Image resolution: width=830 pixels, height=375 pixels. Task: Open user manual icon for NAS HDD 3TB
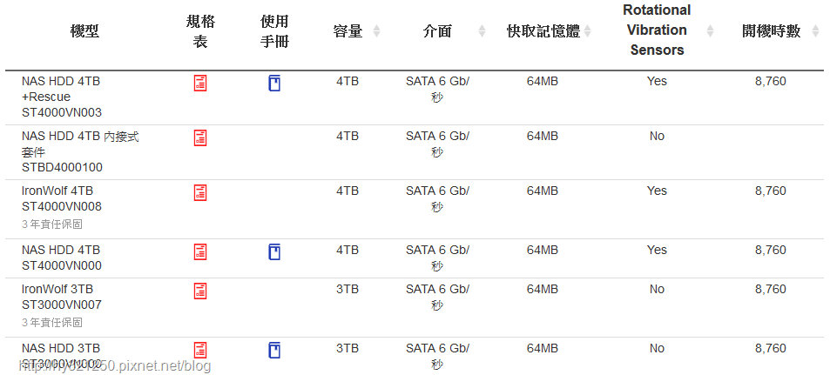pyautogui.click(x=274, y=350)
